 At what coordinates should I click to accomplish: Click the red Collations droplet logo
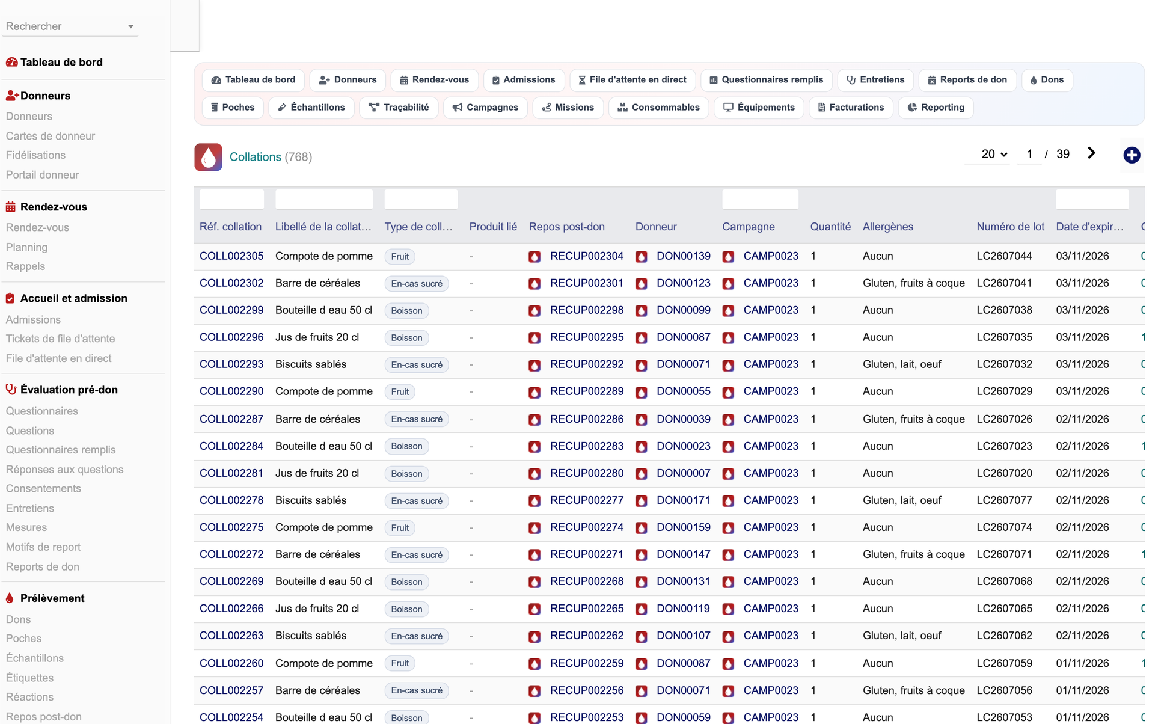tap(208, 157)
